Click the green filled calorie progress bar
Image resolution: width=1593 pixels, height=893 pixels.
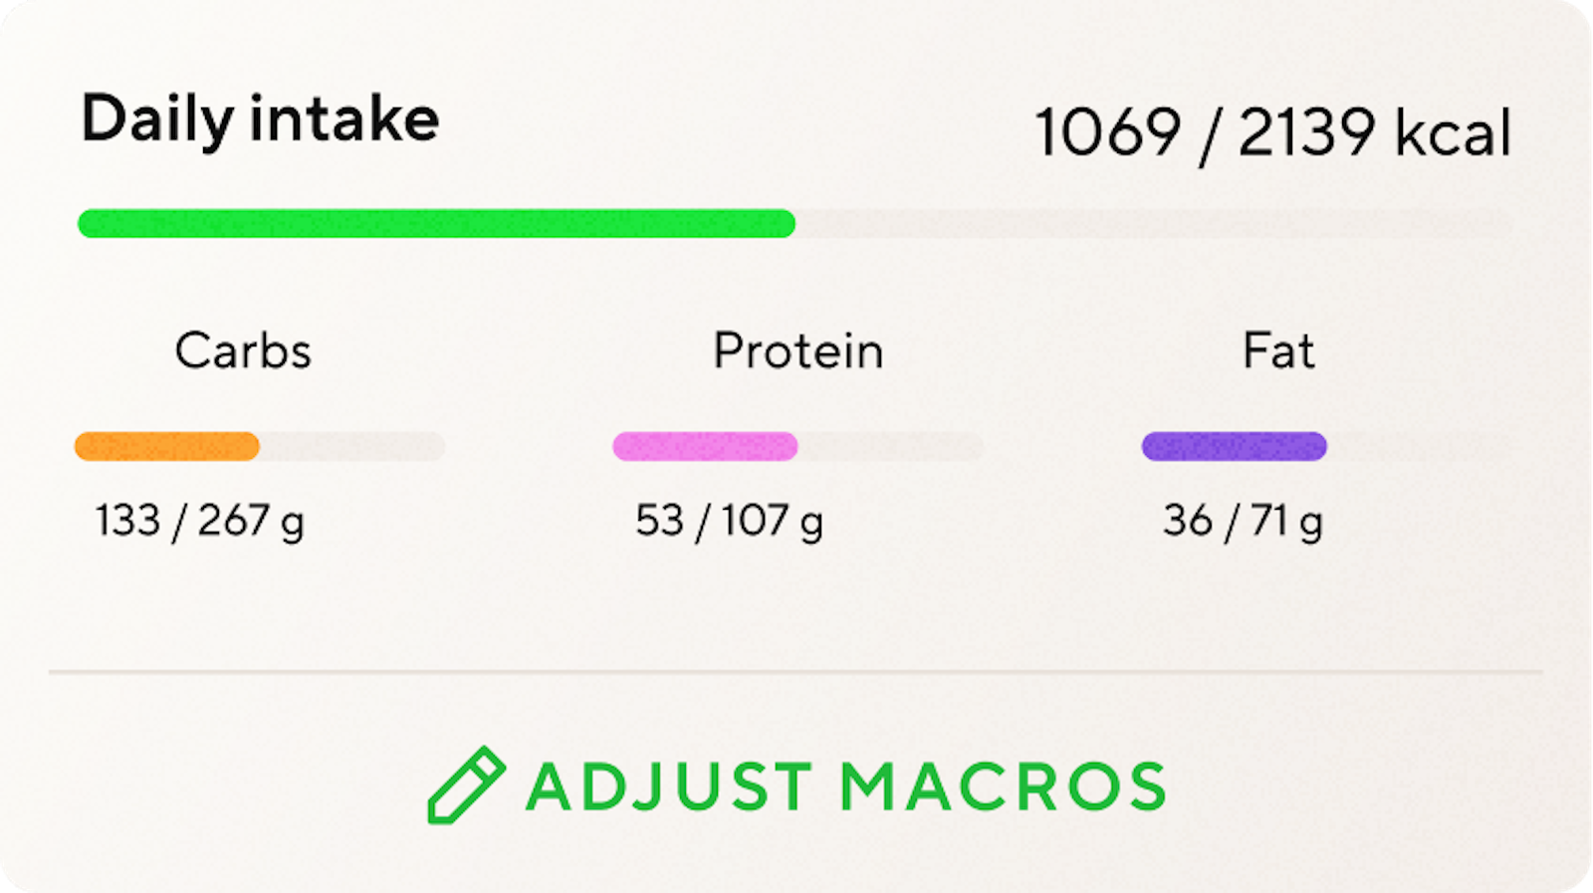coord(436,224)
